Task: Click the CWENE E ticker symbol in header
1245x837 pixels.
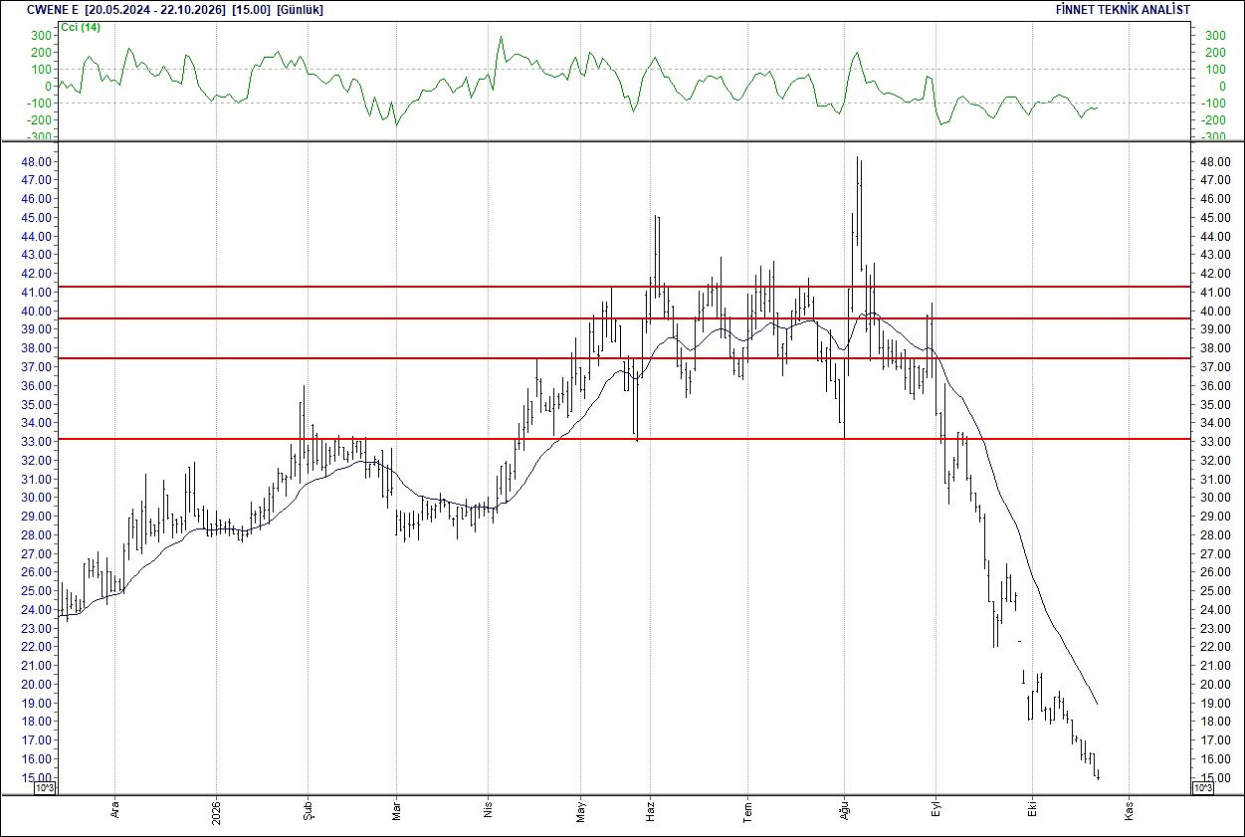Action: tap(53, 9)
